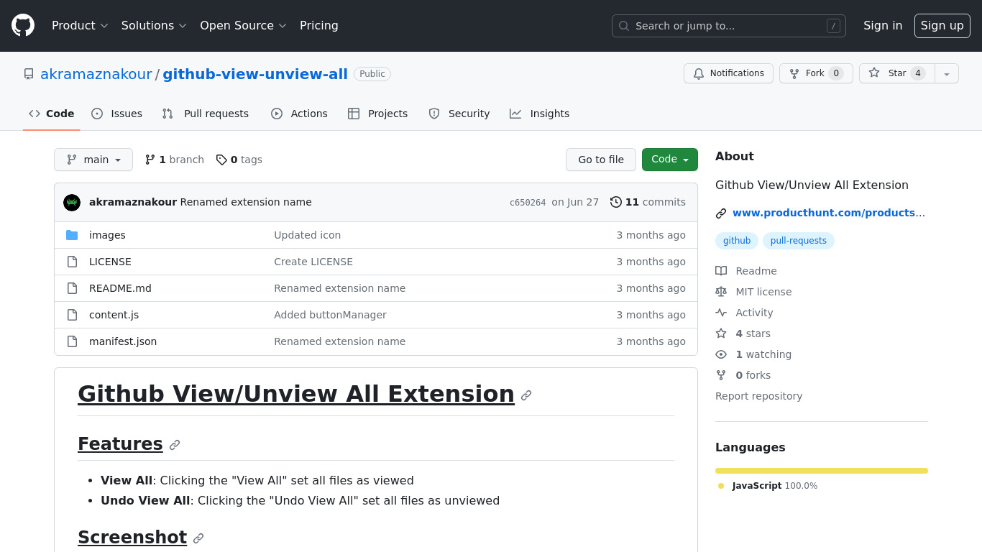This screenshot has height=552, width=982.
Task: Go to Pricing page
Action: [318, 25]
